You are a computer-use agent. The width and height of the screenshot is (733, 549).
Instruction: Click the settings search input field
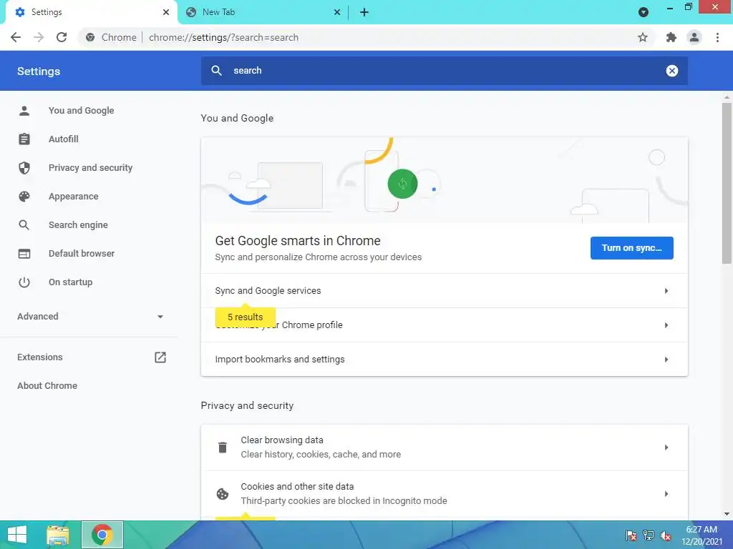click(x=444, y=71)
